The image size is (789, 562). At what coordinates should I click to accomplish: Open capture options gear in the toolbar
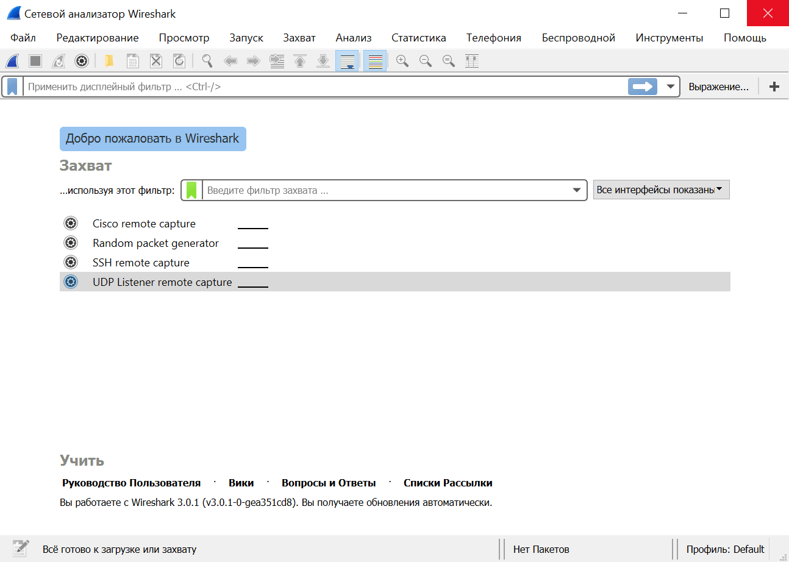coord(81,61)
